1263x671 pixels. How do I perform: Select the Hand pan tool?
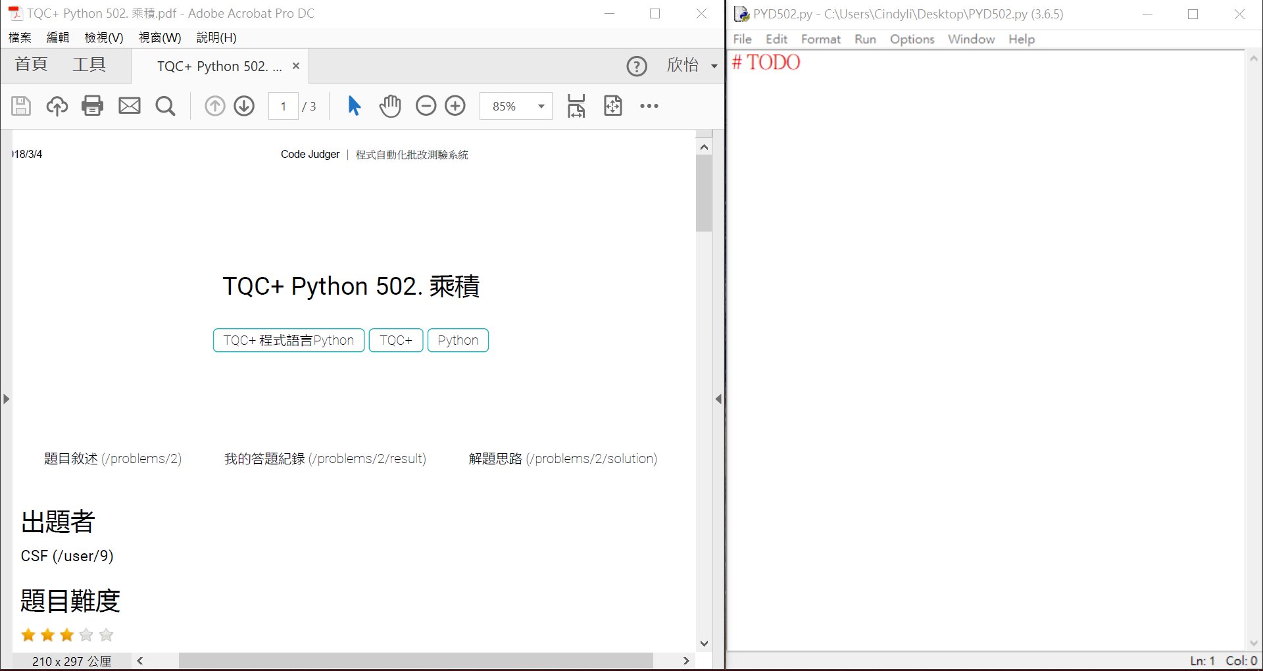tap(390, 106)
